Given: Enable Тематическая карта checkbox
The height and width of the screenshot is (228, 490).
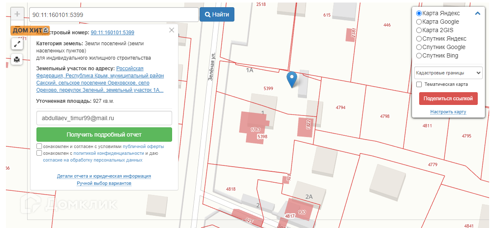Looking at the screenshot, I should [419, 85].
